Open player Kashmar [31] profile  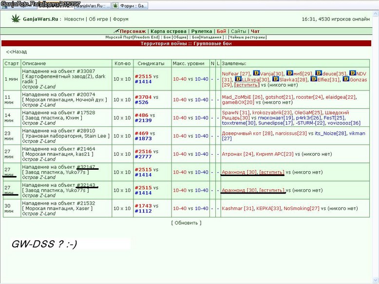[238, 209]
